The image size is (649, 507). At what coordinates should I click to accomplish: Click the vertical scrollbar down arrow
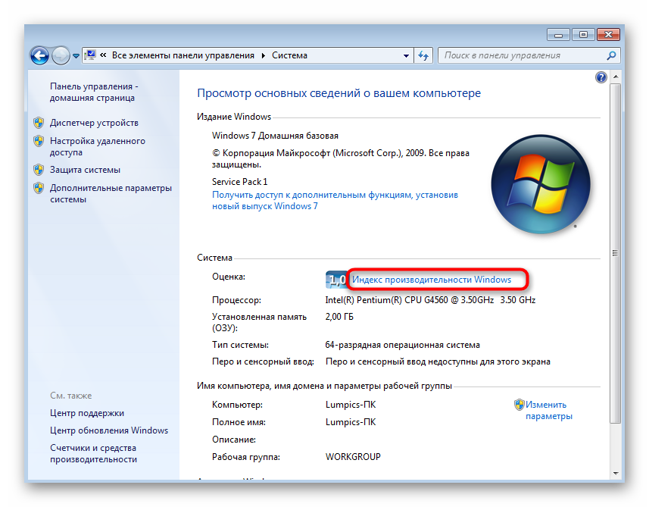click(616, 474)
